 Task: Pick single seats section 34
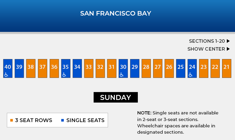77,68
